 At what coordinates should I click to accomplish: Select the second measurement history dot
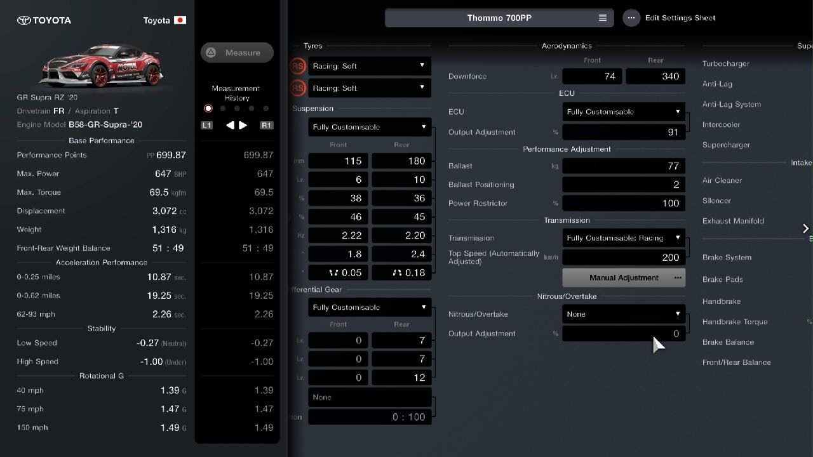tap(222, 109)
